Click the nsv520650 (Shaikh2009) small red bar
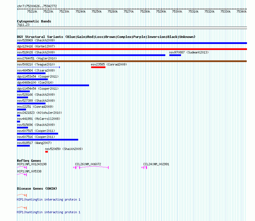Image resolution: width=255 pixels, height=221 pixels. 46,152
